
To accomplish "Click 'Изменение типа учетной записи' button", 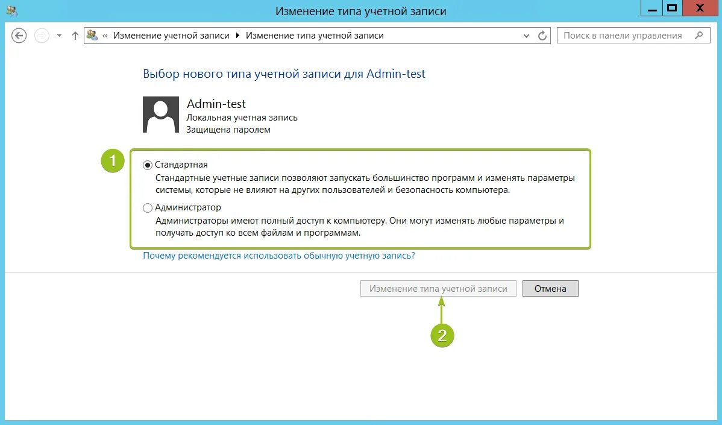I will click(x=438, y=289).
